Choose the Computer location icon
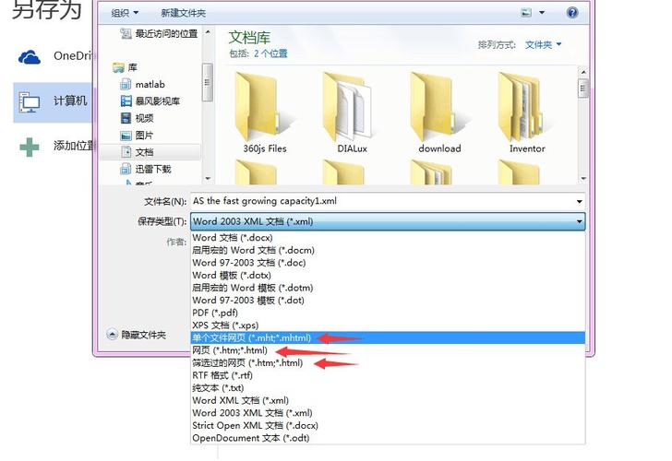This screenshot has width=672, height=461. tap(30, 102)
